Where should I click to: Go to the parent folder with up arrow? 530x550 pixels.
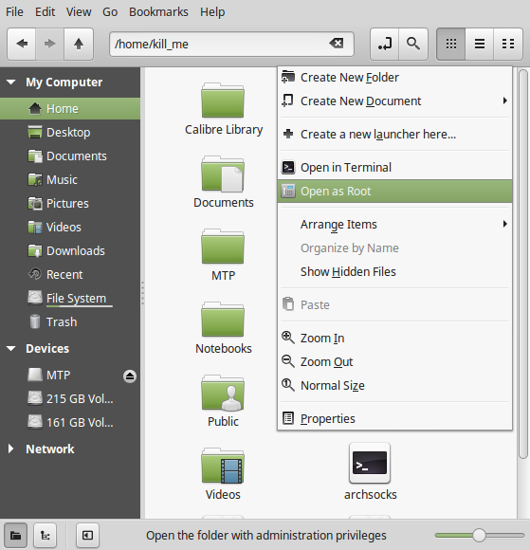coord(79,45)
